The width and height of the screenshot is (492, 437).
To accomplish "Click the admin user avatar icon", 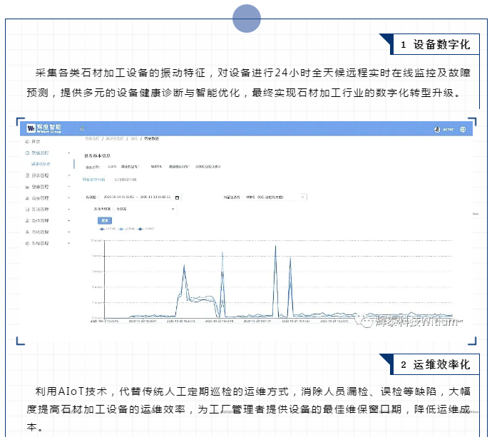I will point(437,130).
